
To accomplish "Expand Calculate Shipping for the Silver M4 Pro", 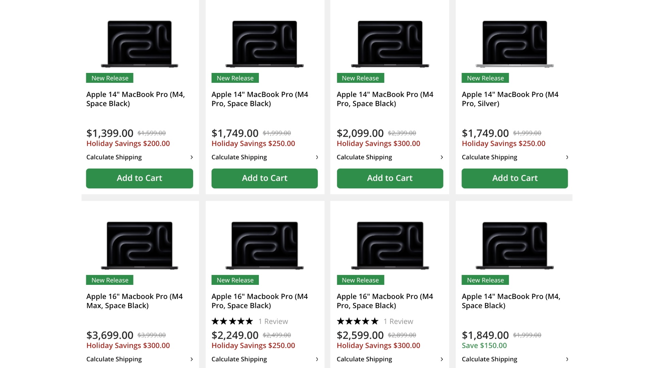I will [489, 157].
